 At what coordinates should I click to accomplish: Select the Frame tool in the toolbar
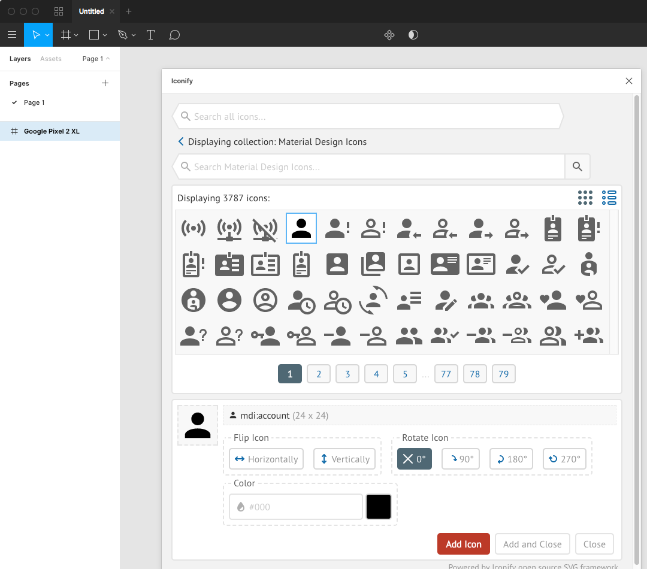pos(66,35)
